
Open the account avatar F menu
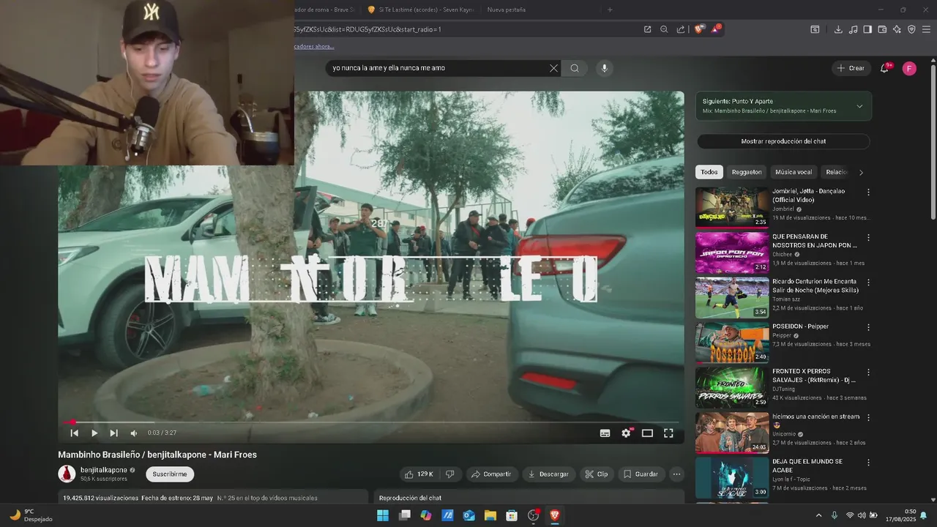[909, 68]
